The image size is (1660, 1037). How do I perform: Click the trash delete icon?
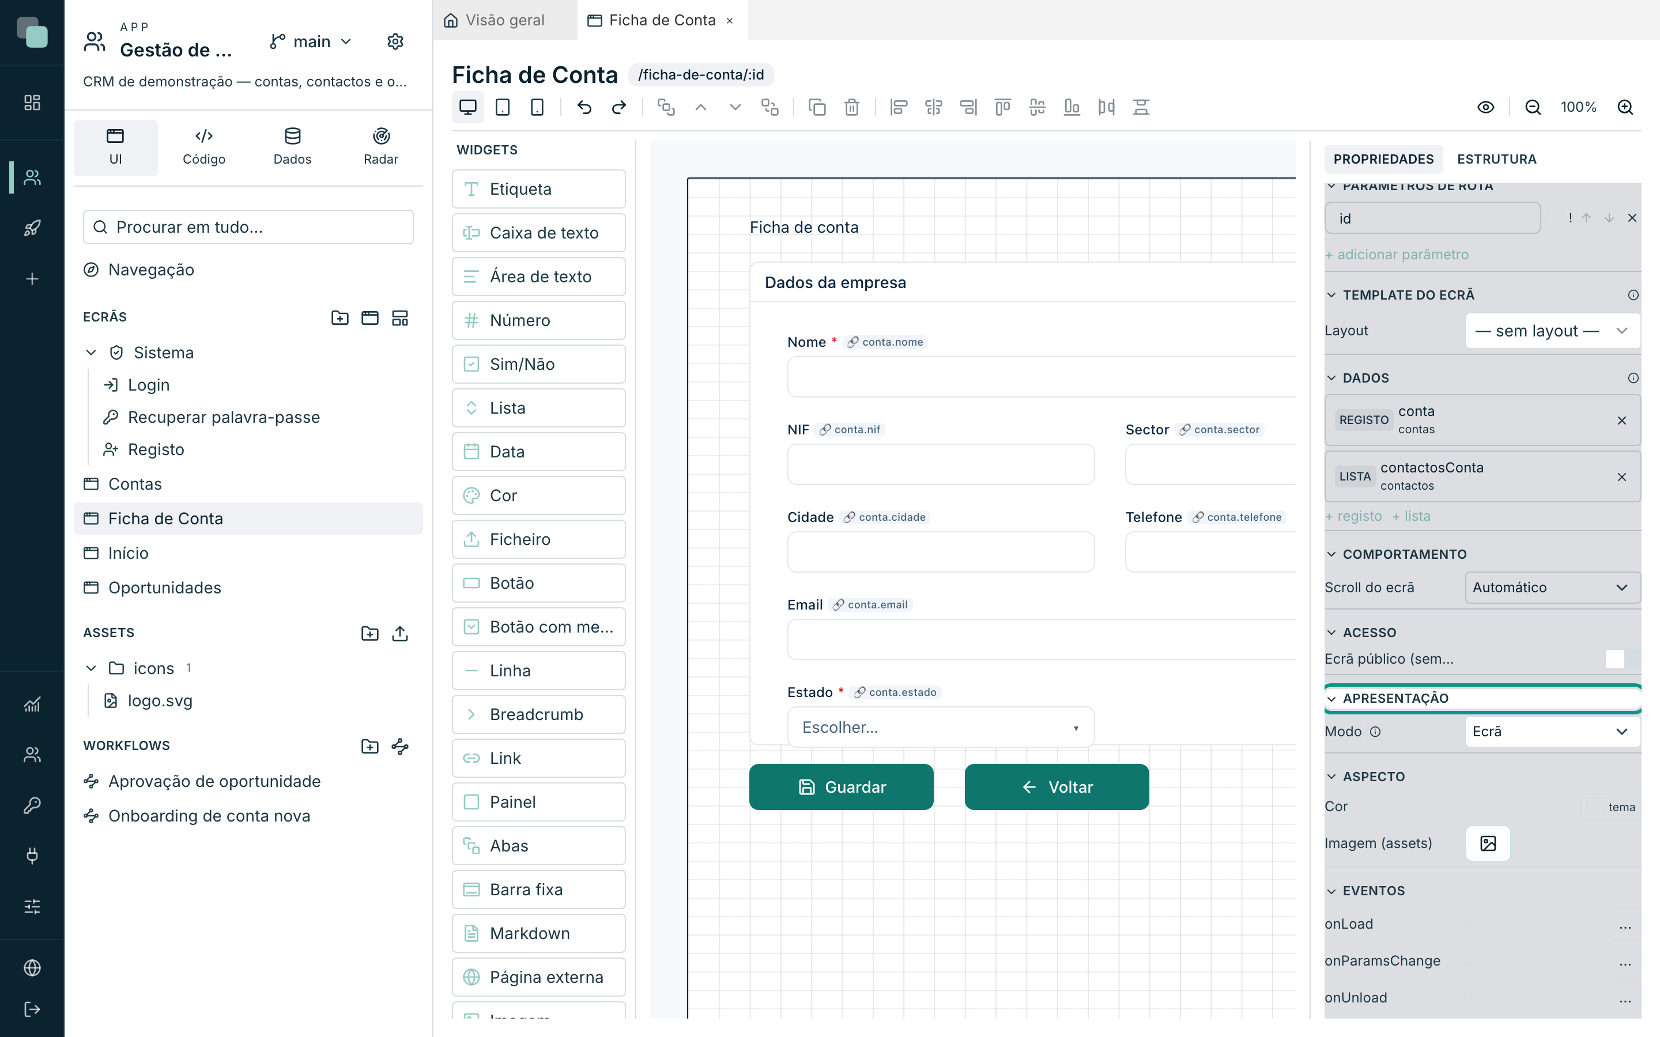[x=851, y=107]
